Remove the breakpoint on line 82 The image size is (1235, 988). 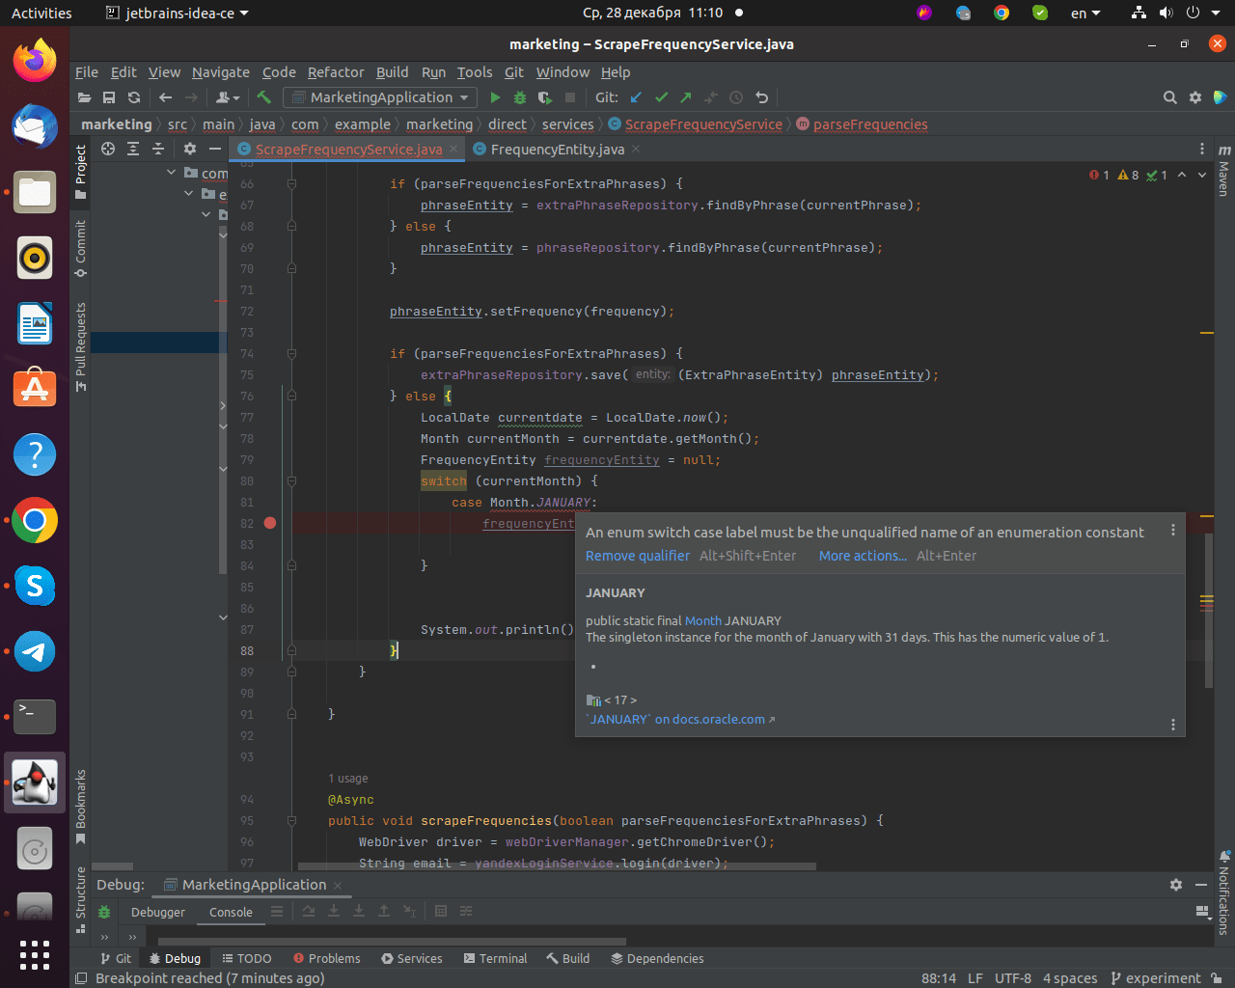[270, 523]
